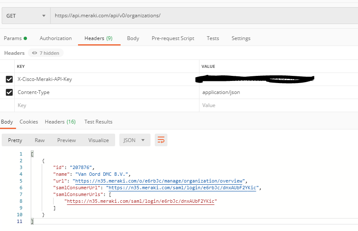Select the Preview response view
The image size is (358, 231).
[x=67, y=140]
